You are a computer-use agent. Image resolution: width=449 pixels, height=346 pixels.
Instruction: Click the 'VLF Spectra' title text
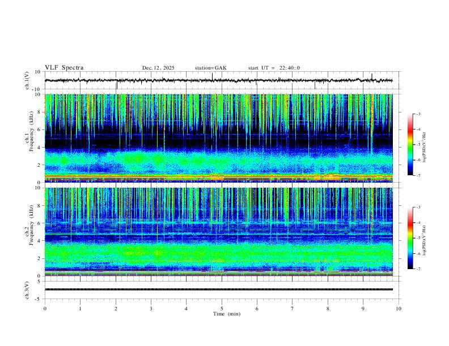tap(64, 68)
